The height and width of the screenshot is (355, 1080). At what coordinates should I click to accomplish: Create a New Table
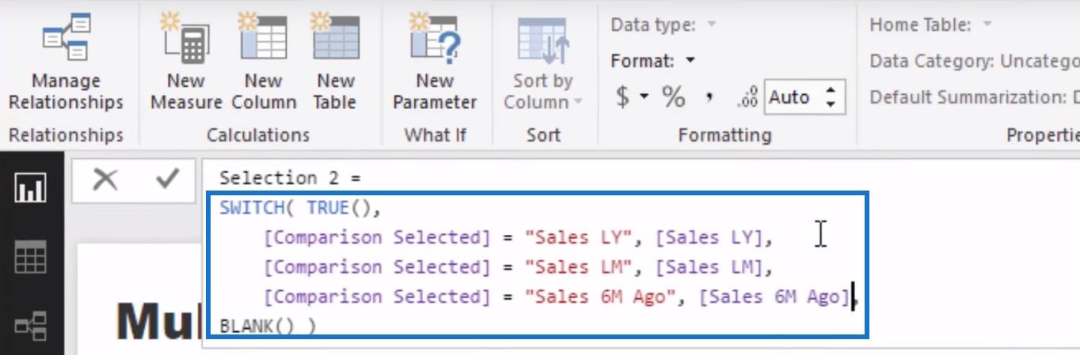click(x=336, y=62)
